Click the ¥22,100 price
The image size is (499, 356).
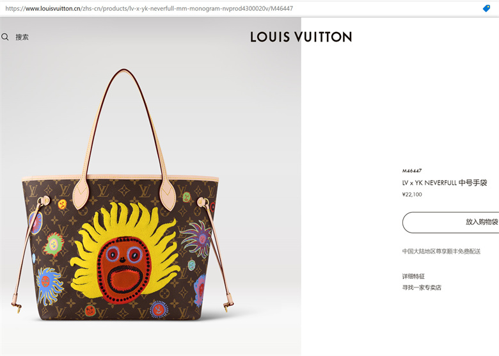click(x=412, y=195)
